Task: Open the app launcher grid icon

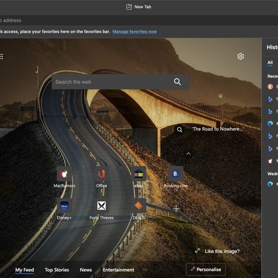Action: 1,56
